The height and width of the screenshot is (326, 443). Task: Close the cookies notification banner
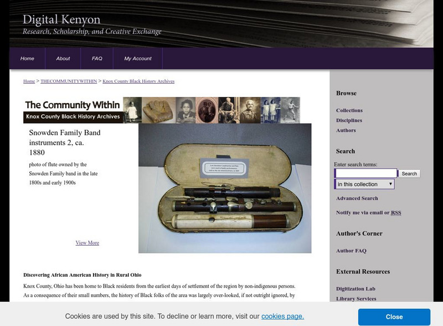(394, 317)
